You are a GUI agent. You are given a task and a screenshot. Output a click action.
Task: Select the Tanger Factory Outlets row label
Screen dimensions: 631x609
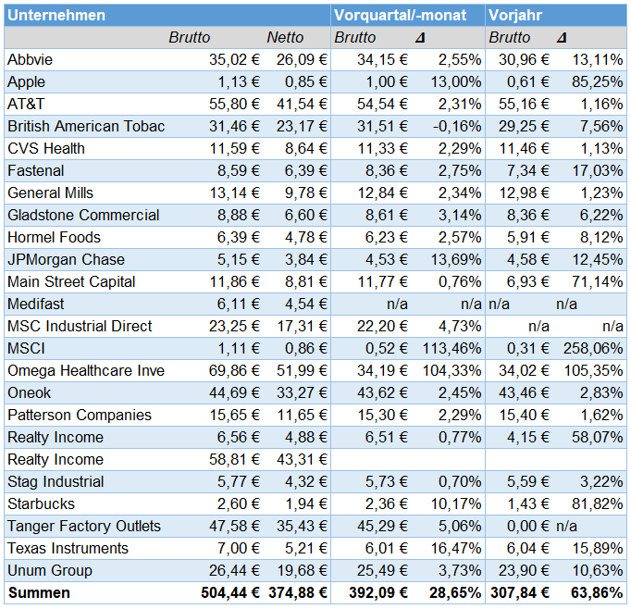point(83,526)
